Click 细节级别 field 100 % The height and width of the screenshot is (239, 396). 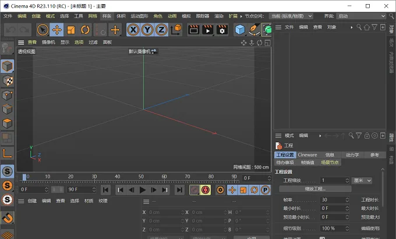click(x=335, y=229)
